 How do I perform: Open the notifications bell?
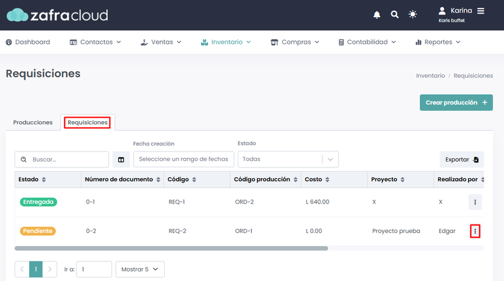377,15
